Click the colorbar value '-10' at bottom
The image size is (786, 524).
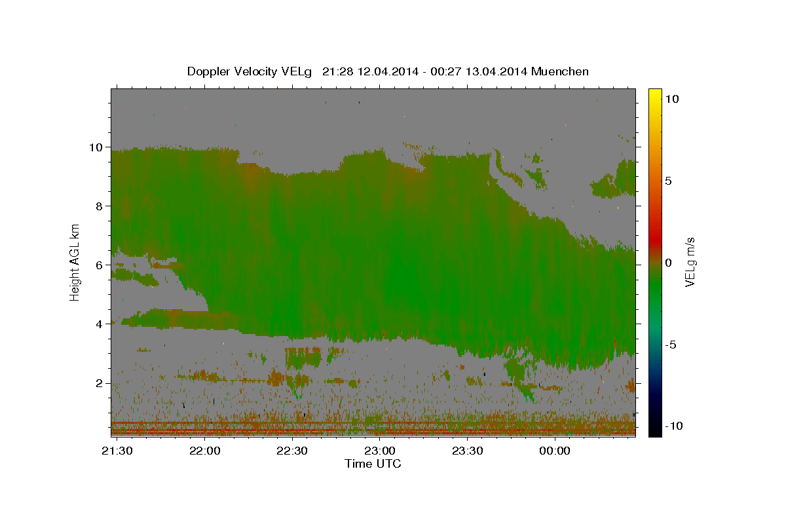coord(674,426)
